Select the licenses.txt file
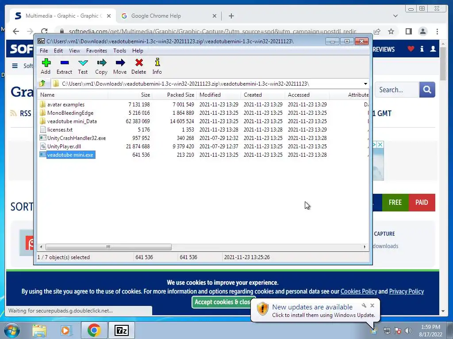Image resolution: width=453 pixels, height=339 pixels. tap(60, 129)
